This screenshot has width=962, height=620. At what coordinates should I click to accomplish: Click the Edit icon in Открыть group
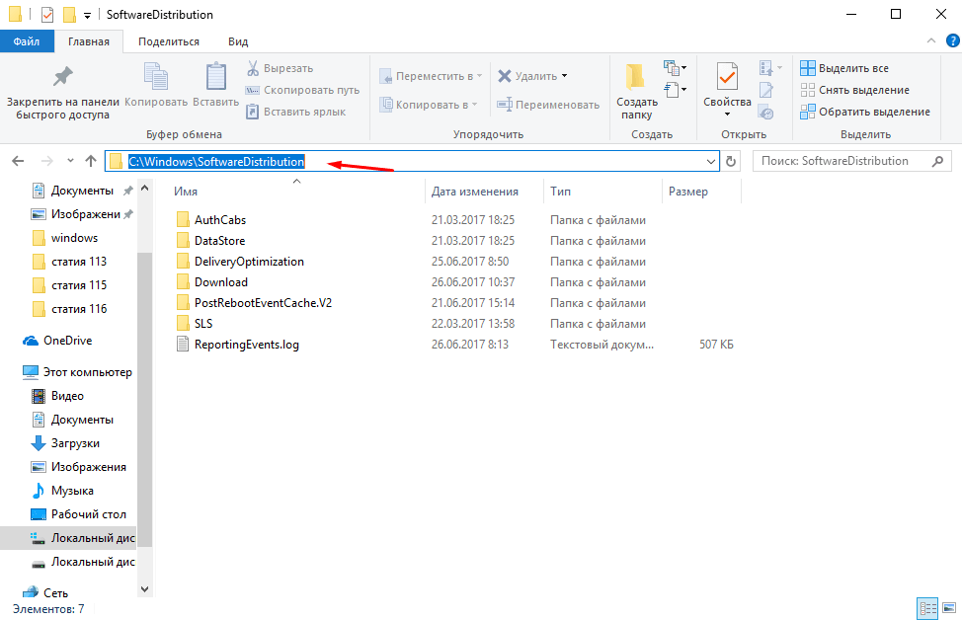point(766,90)
